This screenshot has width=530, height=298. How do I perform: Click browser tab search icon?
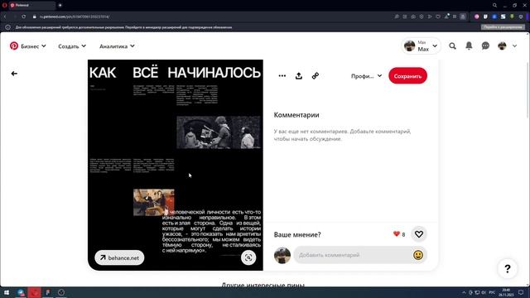coord(494,6)
